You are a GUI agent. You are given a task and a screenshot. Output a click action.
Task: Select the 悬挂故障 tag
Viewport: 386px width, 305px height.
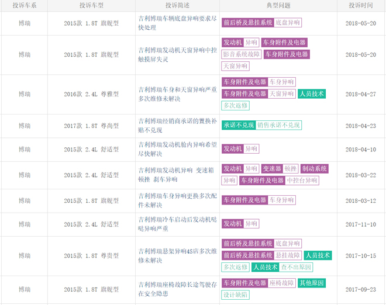pyautogui.click(x=288, y=255)
